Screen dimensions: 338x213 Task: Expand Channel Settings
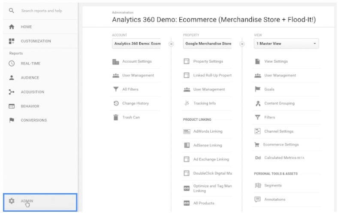279,131
